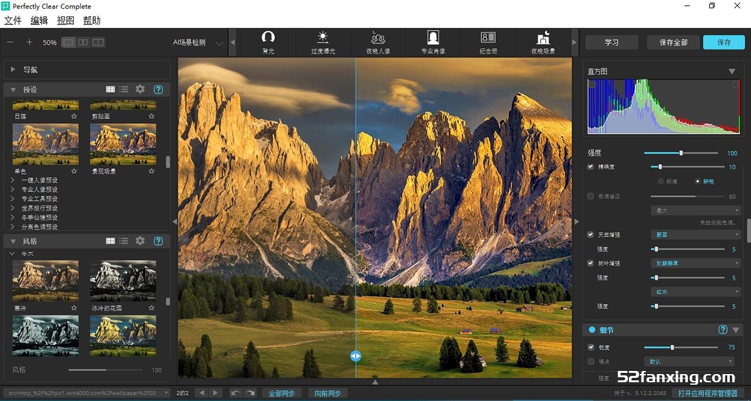Collapse the 风格 panel
The height and width of the screenshot is (401, 751).
tap(13, 241)
